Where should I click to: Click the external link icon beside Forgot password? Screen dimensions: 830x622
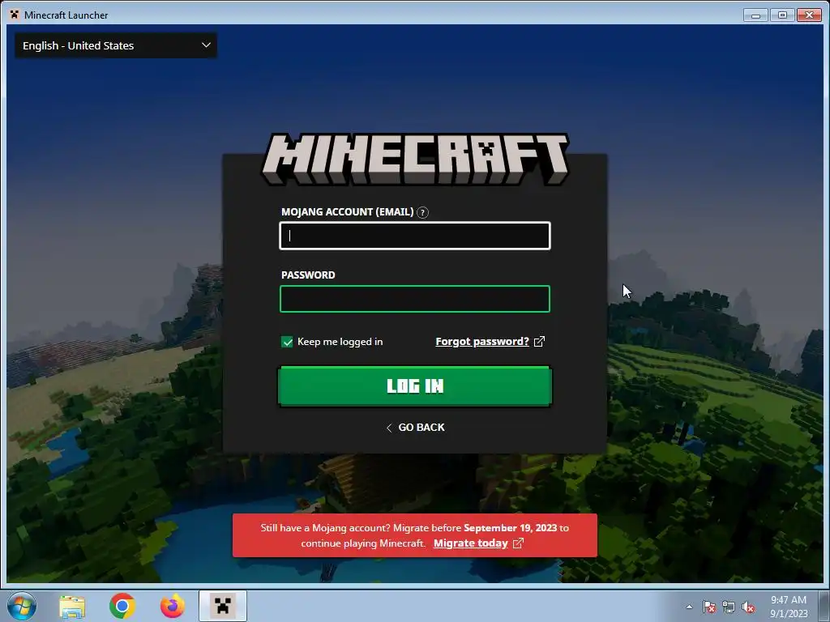(x=539, y=342)
